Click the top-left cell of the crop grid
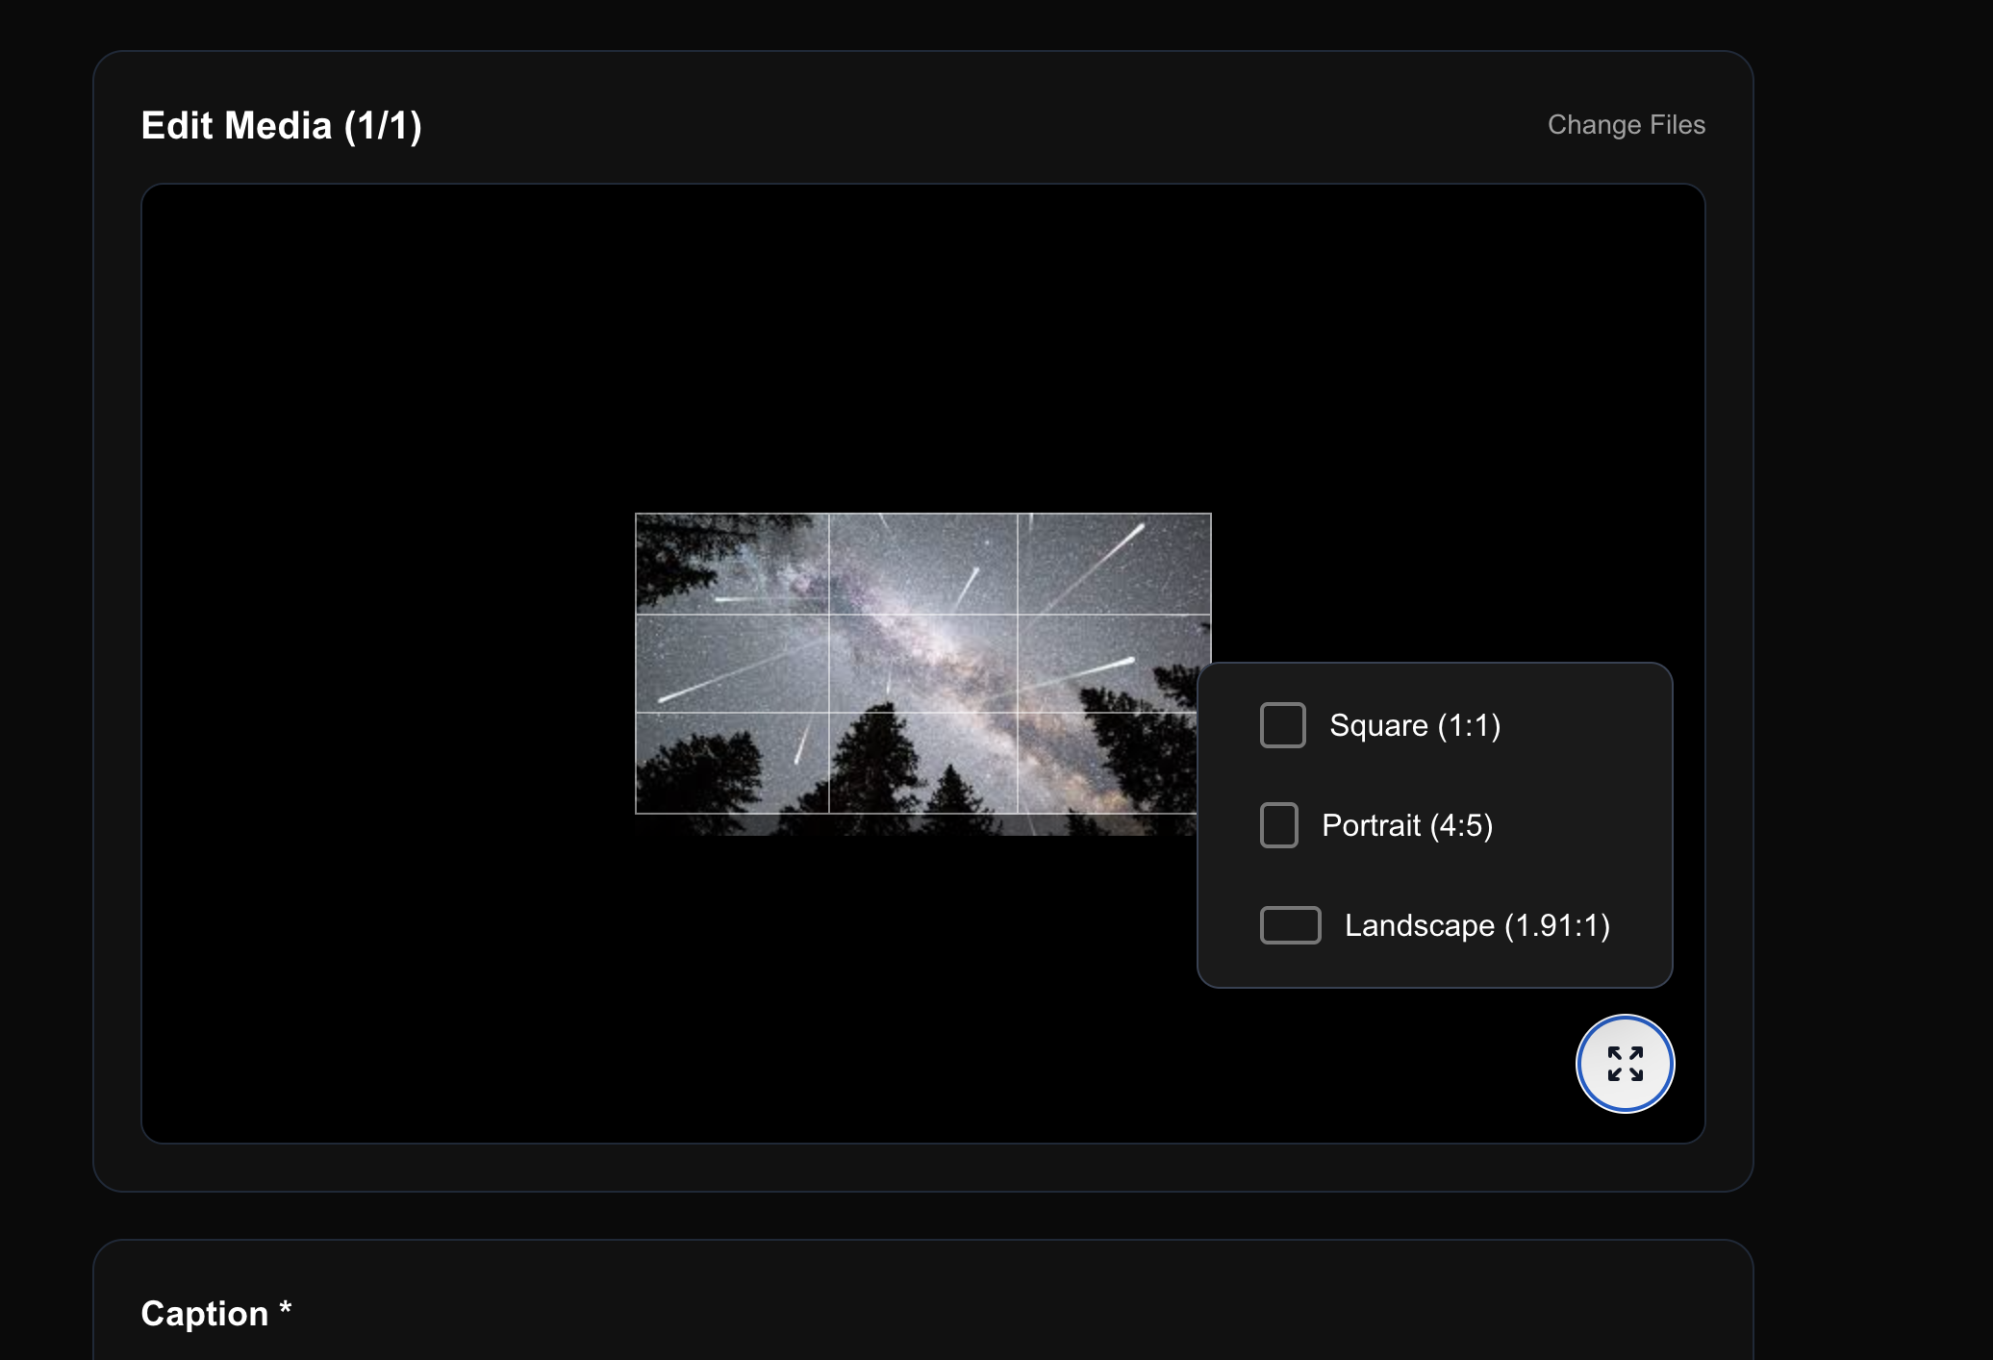This screenshot has height=1360, width=1993. [732, 564]
